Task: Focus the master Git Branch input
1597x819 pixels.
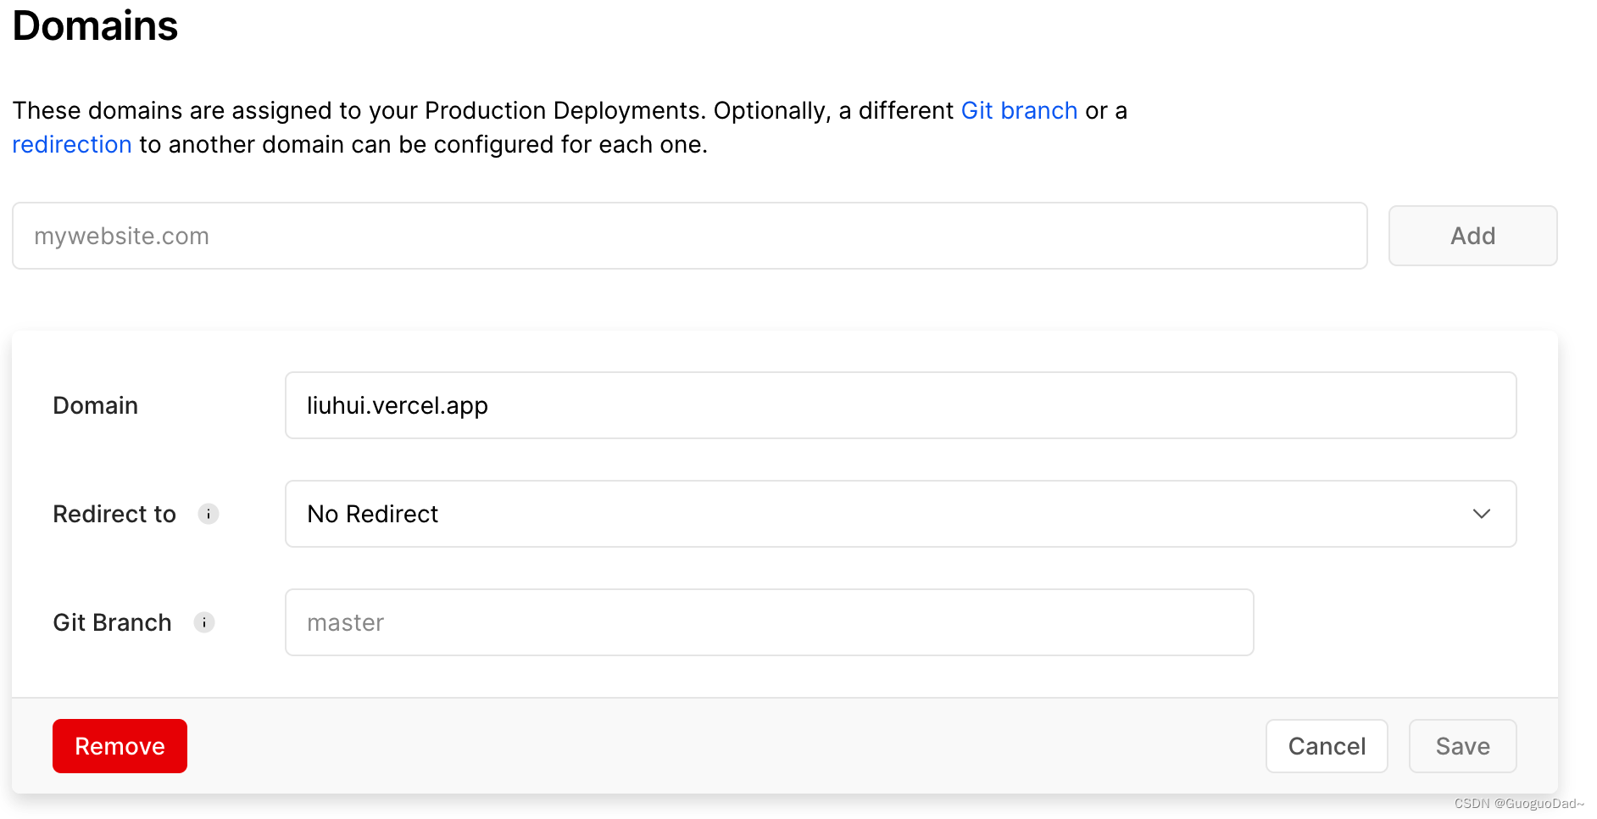Action: tap(769, 622)
